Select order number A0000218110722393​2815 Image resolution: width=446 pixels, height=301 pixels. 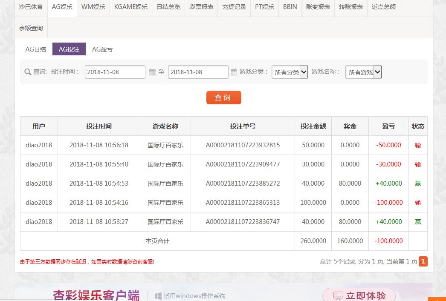pyautogui.click(x=243, y=145)
